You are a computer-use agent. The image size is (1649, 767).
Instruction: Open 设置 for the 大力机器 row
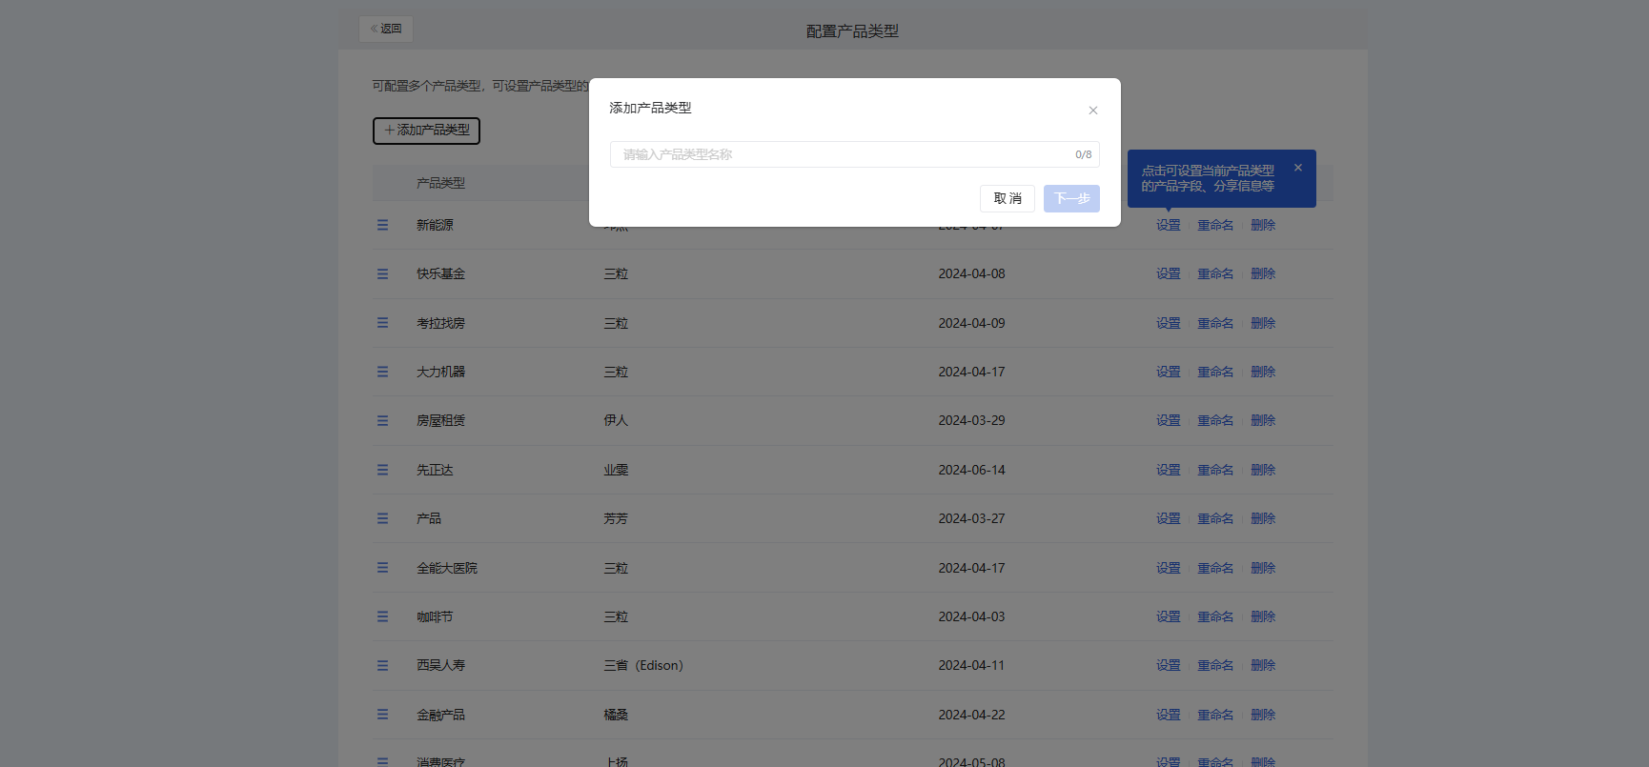point(1169,372)
